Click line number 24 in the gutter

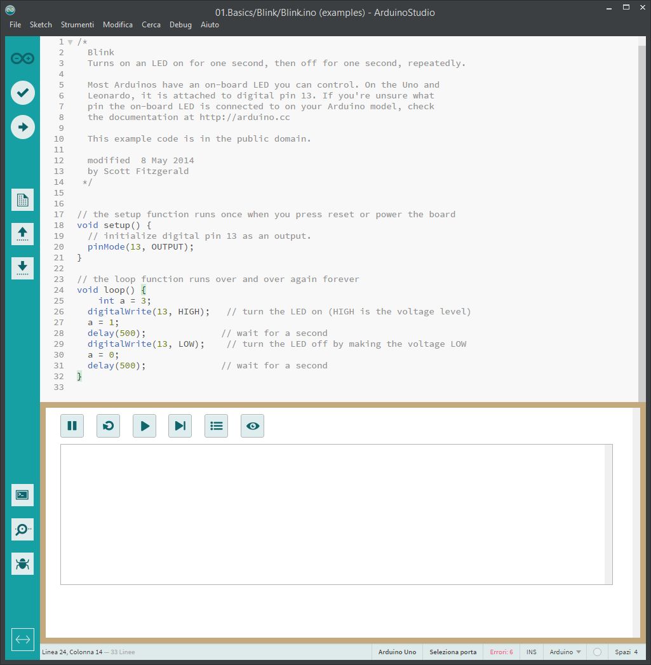[x=58, y=290]
